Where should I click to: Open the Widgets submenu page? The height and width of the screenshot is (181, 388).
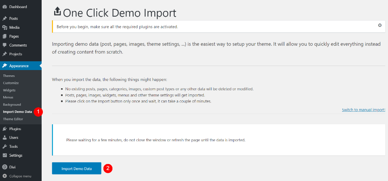click(x=9, y=90)
